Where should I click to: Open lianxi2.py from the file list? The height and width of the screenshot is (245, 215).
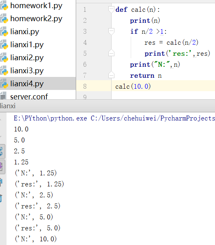tap(27, 58)
